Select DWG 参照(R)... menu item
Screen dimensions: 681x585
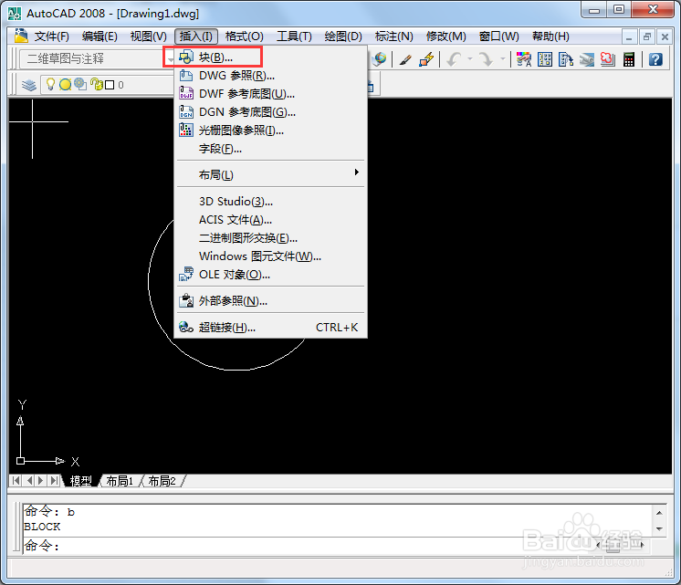pos(270,76)
